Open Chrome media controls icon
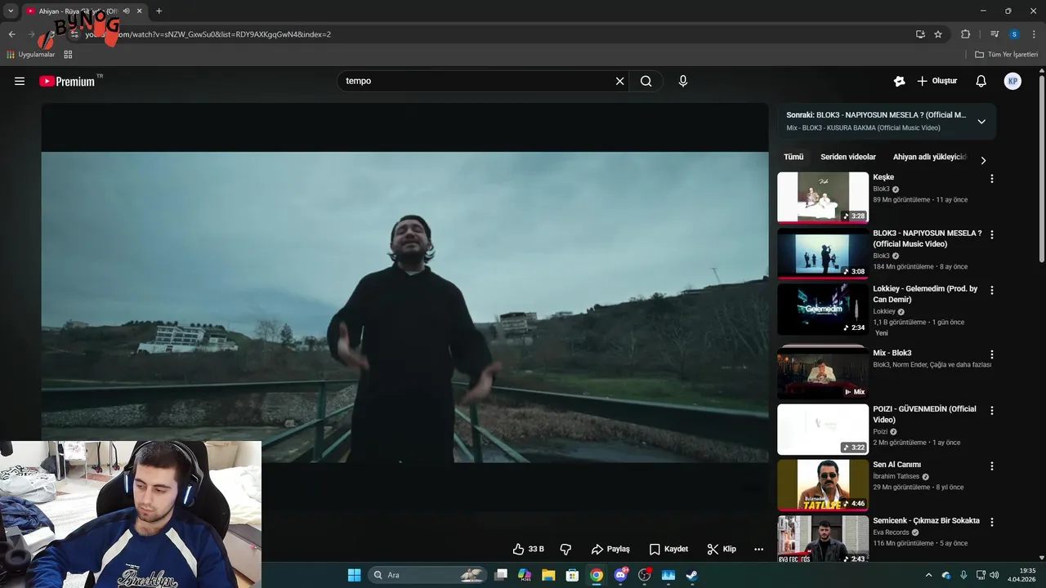 (x=995, y=34)
